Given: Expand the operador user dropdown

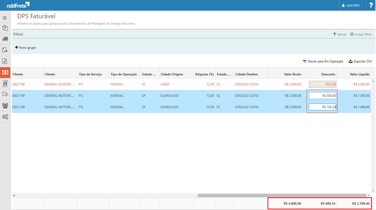Looking at the screenshot, I should tap(353, 5).
